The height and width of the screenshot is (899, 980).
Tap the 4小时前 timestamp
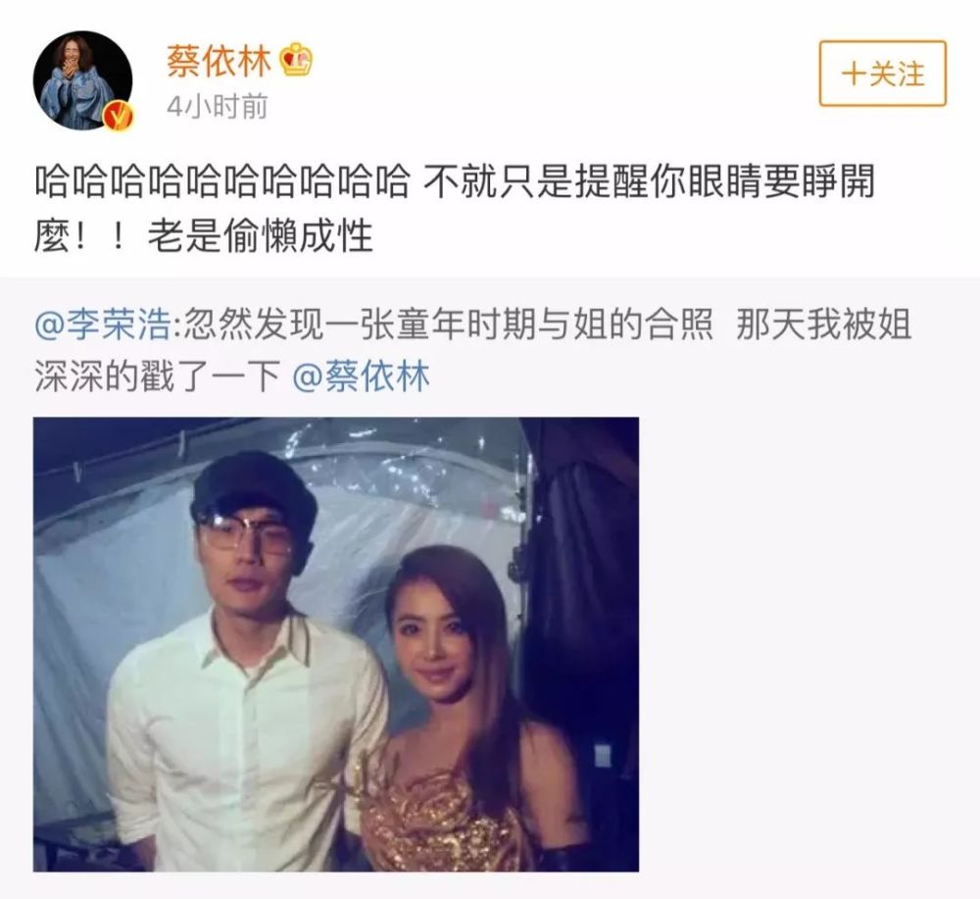[217, 106]
